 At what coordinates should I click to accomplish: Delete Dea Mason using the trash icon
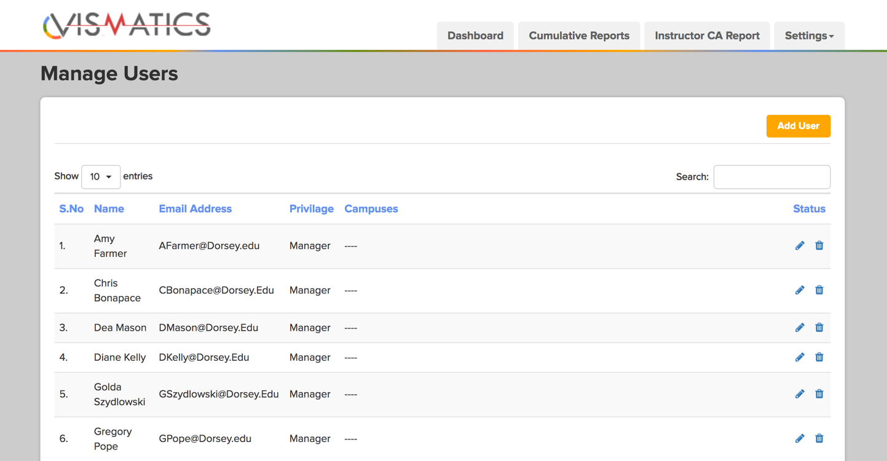tap(819, 328)
